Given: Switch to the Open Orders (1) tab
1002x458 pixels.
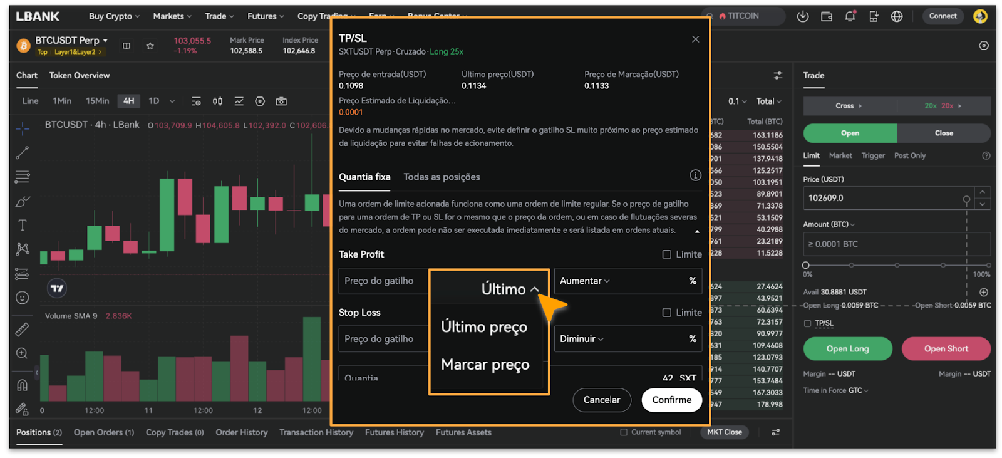Looking at the screenshot, I should (x=104, y=432).
